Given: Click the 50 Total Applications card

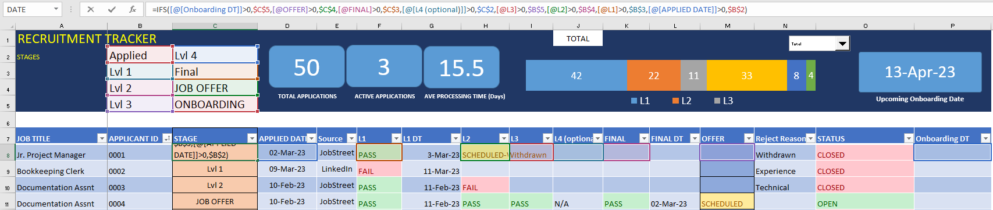Looking at the screenshot, I should [x=307, y=67].
